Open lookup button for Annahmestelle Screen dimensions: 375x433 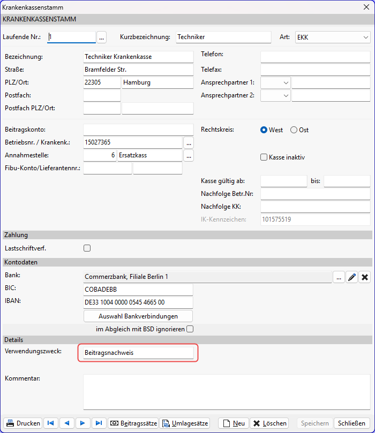pyautogui.click(x=189, y=155)
